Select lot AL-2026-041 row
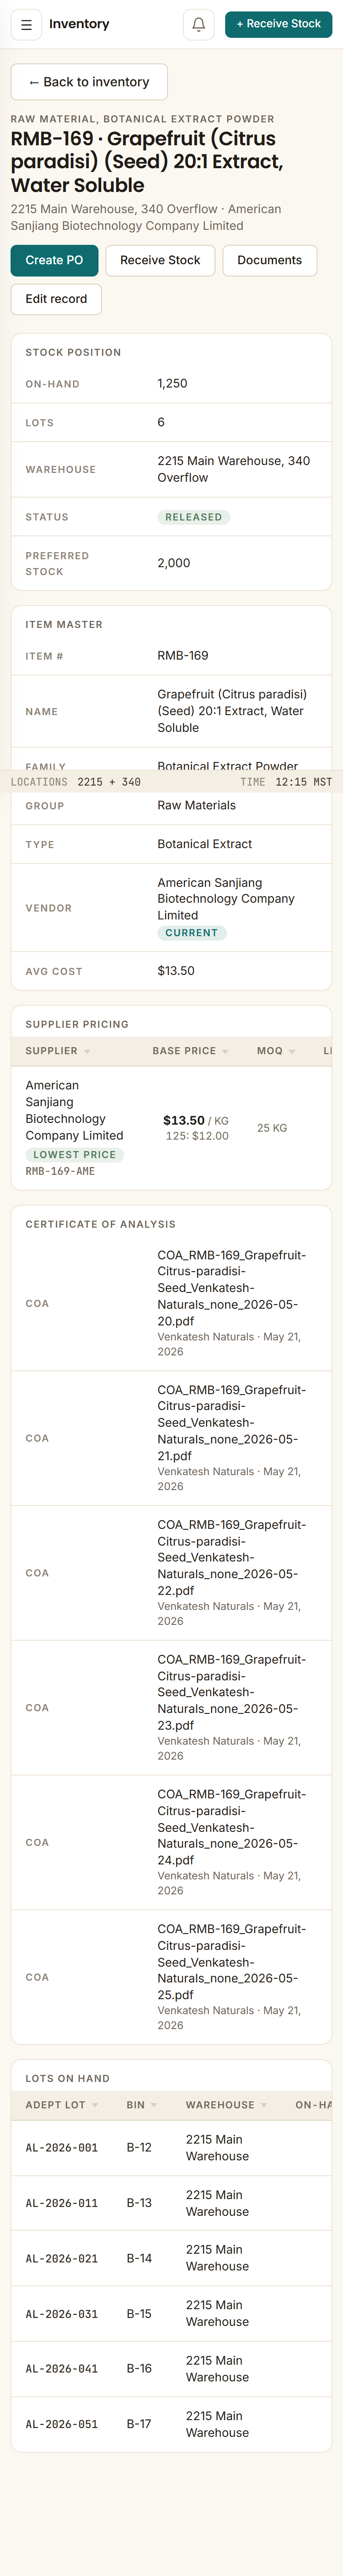The height and width of the screenshot is (2576, 343). tap(171, 2369)
